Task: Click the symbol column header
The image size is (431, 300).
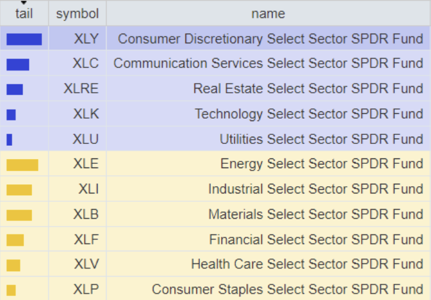Action: coord(77,13)
